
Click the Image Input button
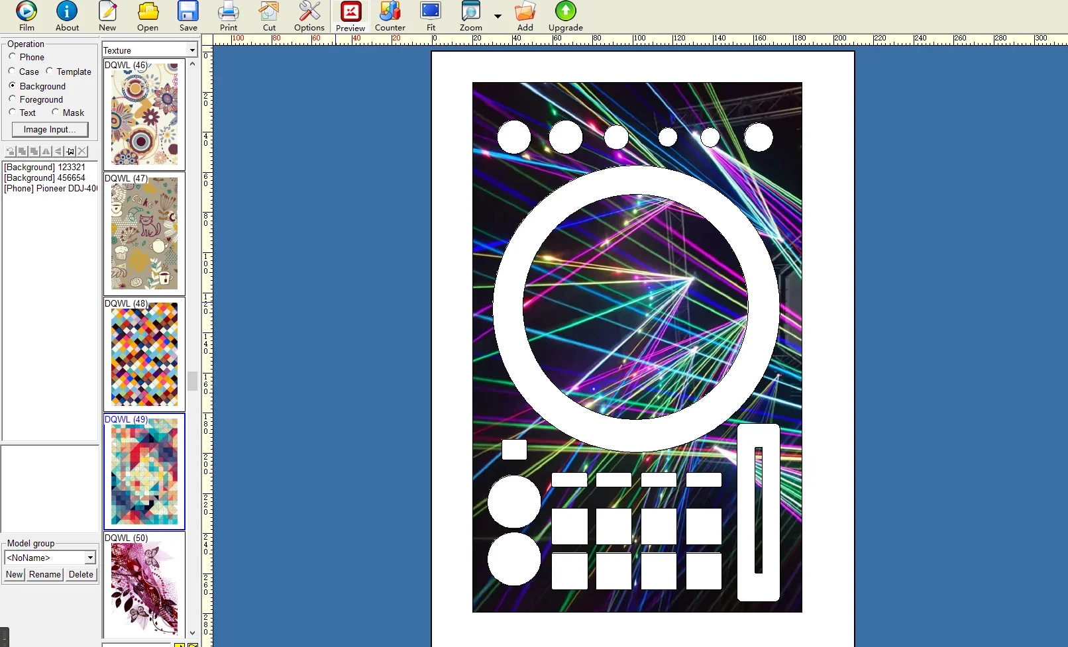click(50, 130)
